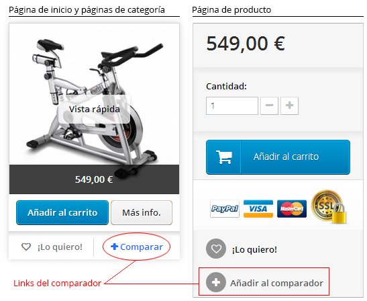Viewport: 367px width, 301px height.
Task: Click the large Añadir al carrito button text
Action: point(286,157)
